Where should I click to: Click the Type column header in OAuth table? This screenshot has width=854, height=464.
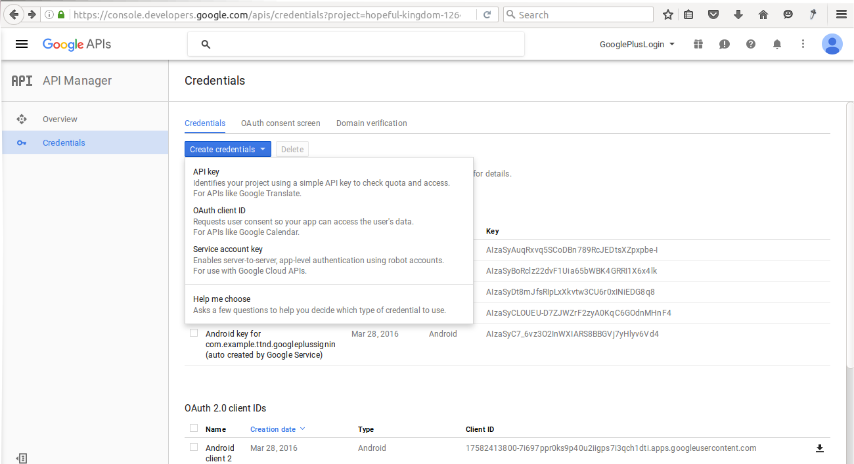(366, 429)
